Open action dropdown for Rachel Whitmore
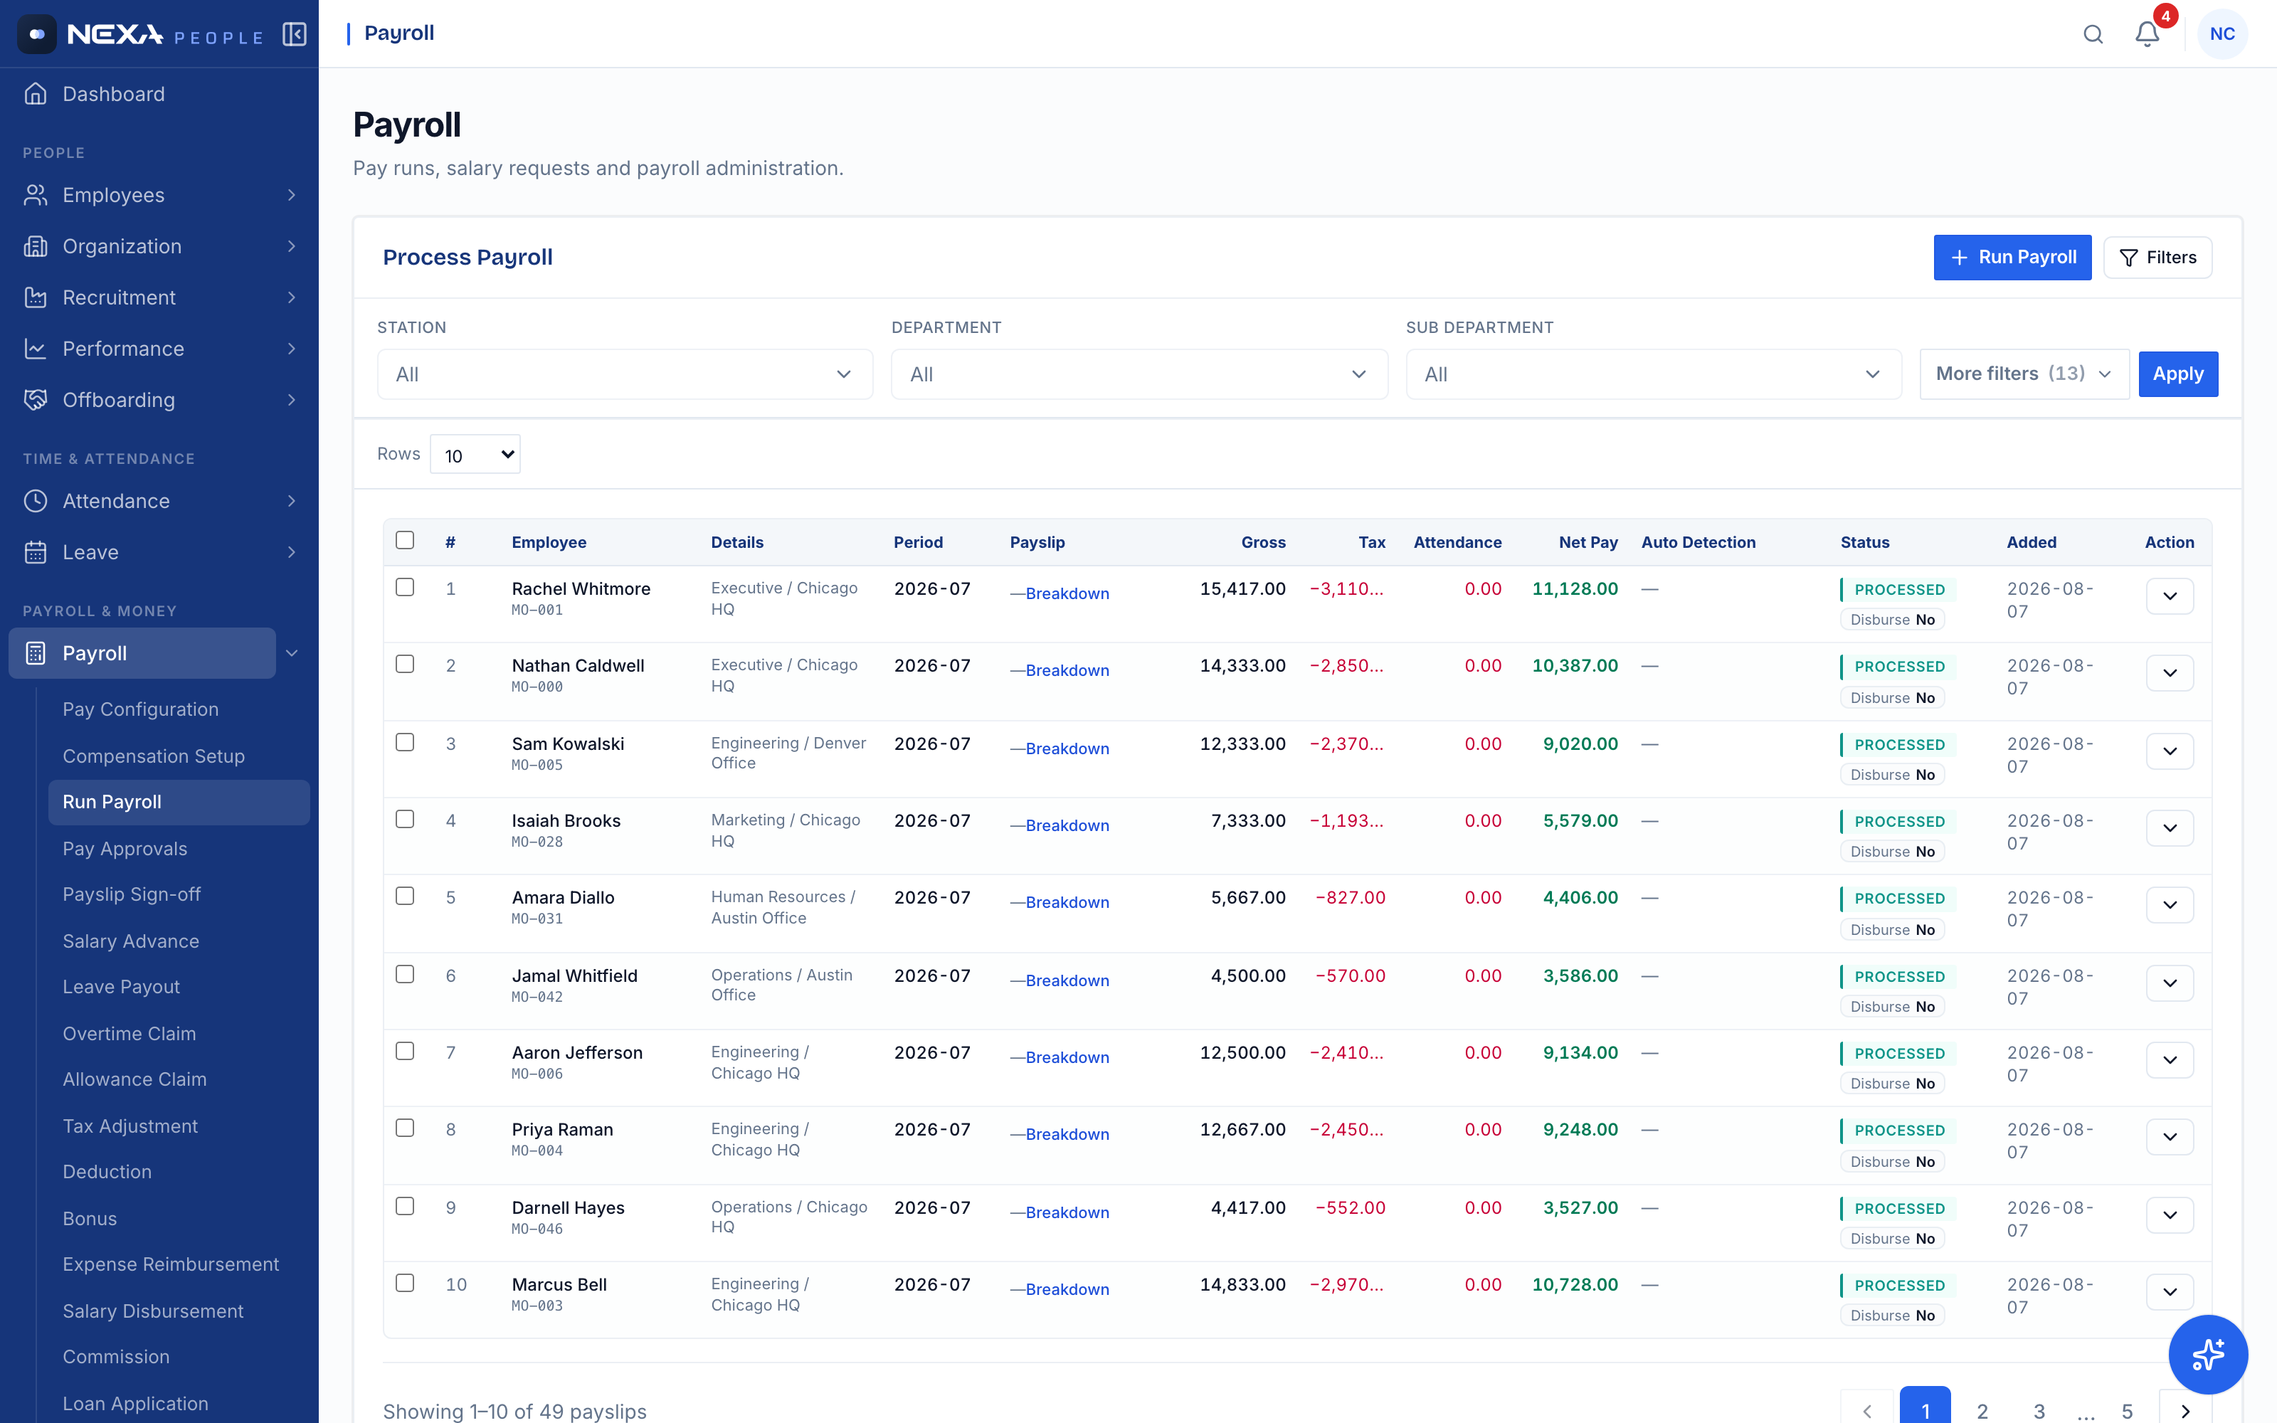Viewport: 2277px width, 1423px height. (2170, 597)
